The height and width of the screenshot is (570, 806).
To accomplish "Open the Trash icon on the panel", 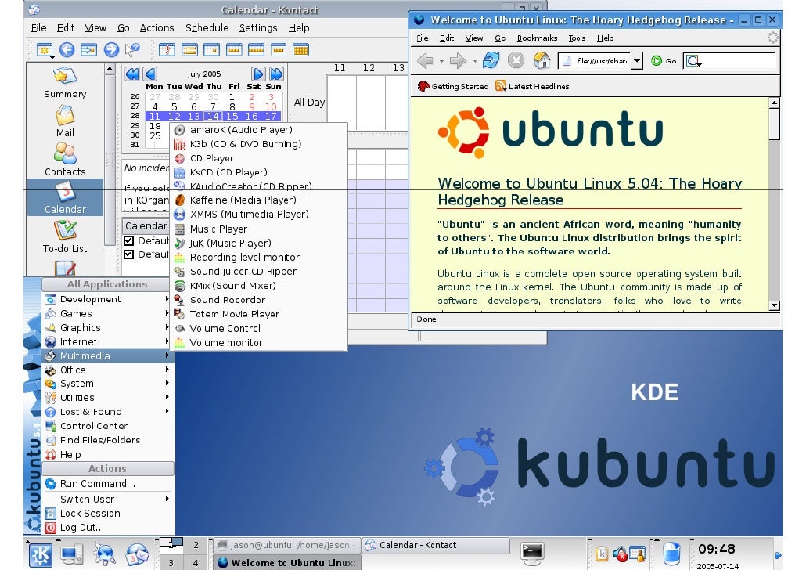I will (671, 554).
